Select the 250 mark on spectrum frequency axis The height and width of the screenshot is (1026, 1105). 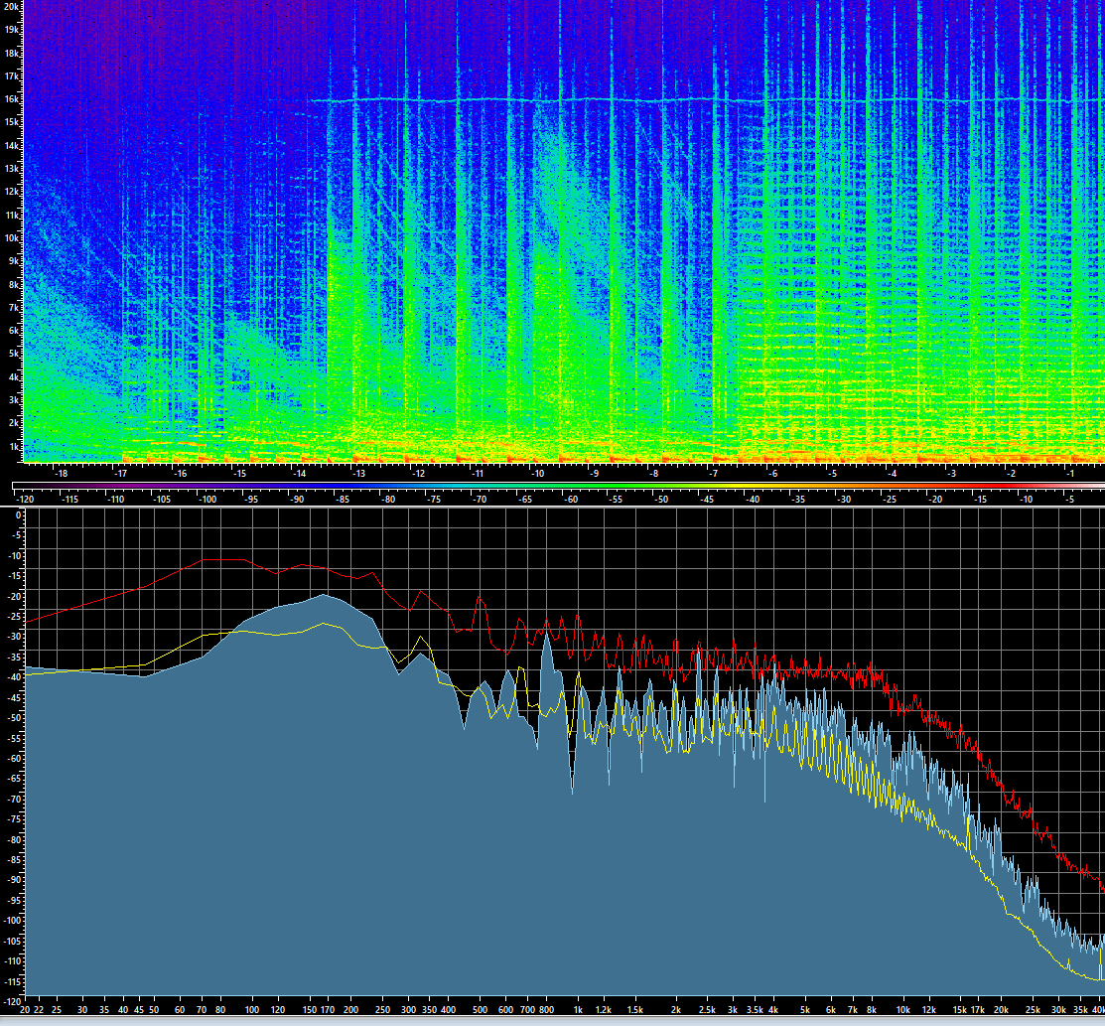click(x=382, y=1010)
